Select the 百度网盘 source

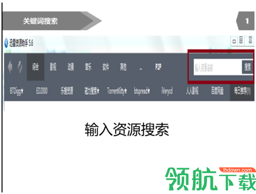[x=217, y=91]
